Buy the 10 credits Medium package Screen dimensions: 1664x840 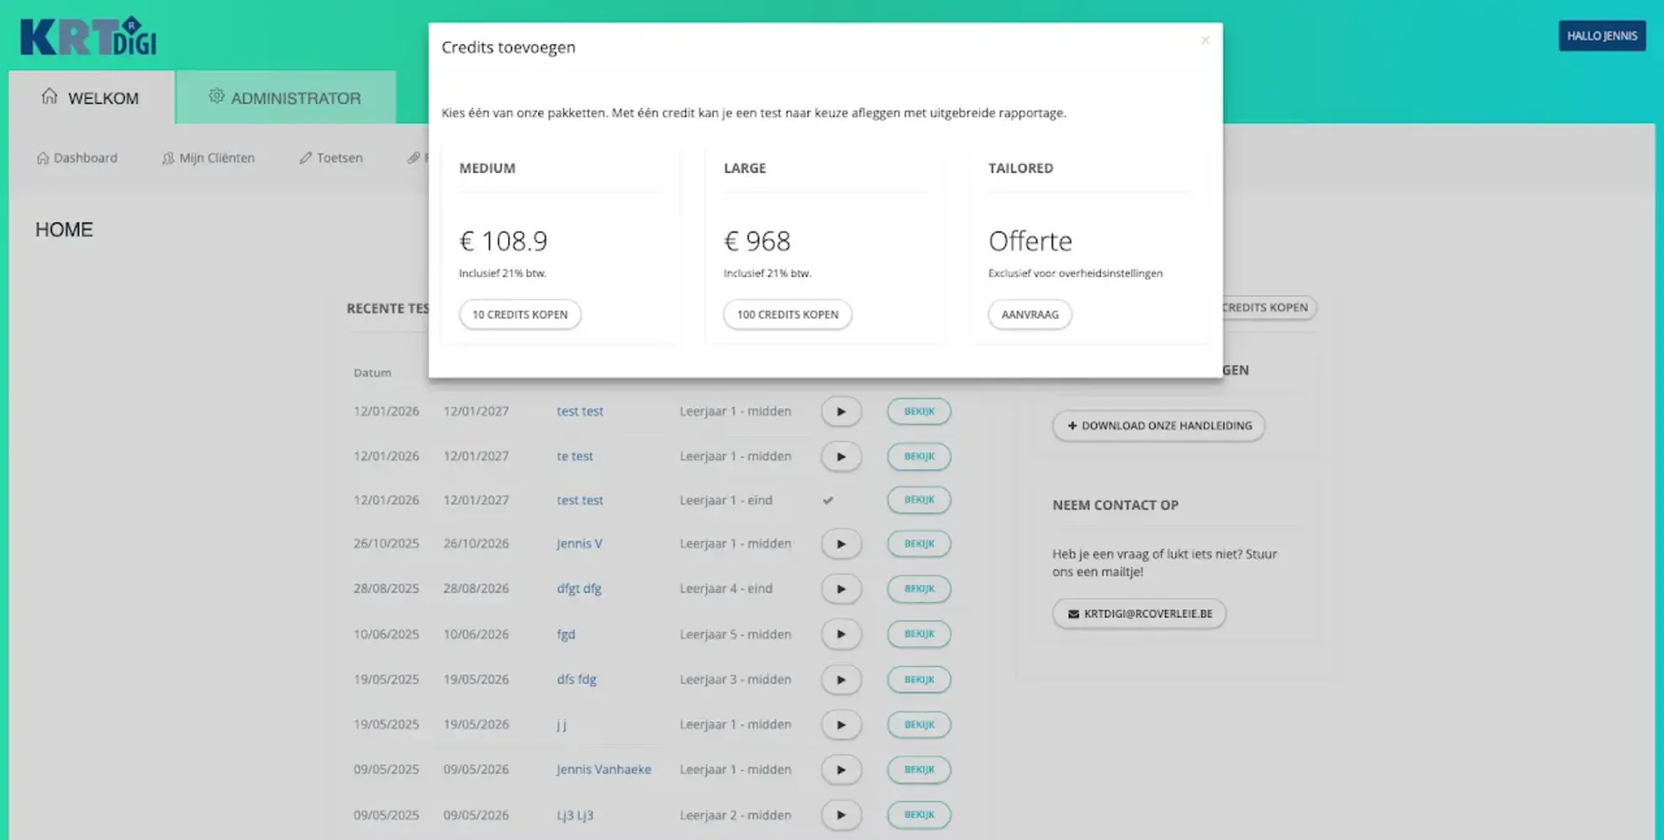519,314
